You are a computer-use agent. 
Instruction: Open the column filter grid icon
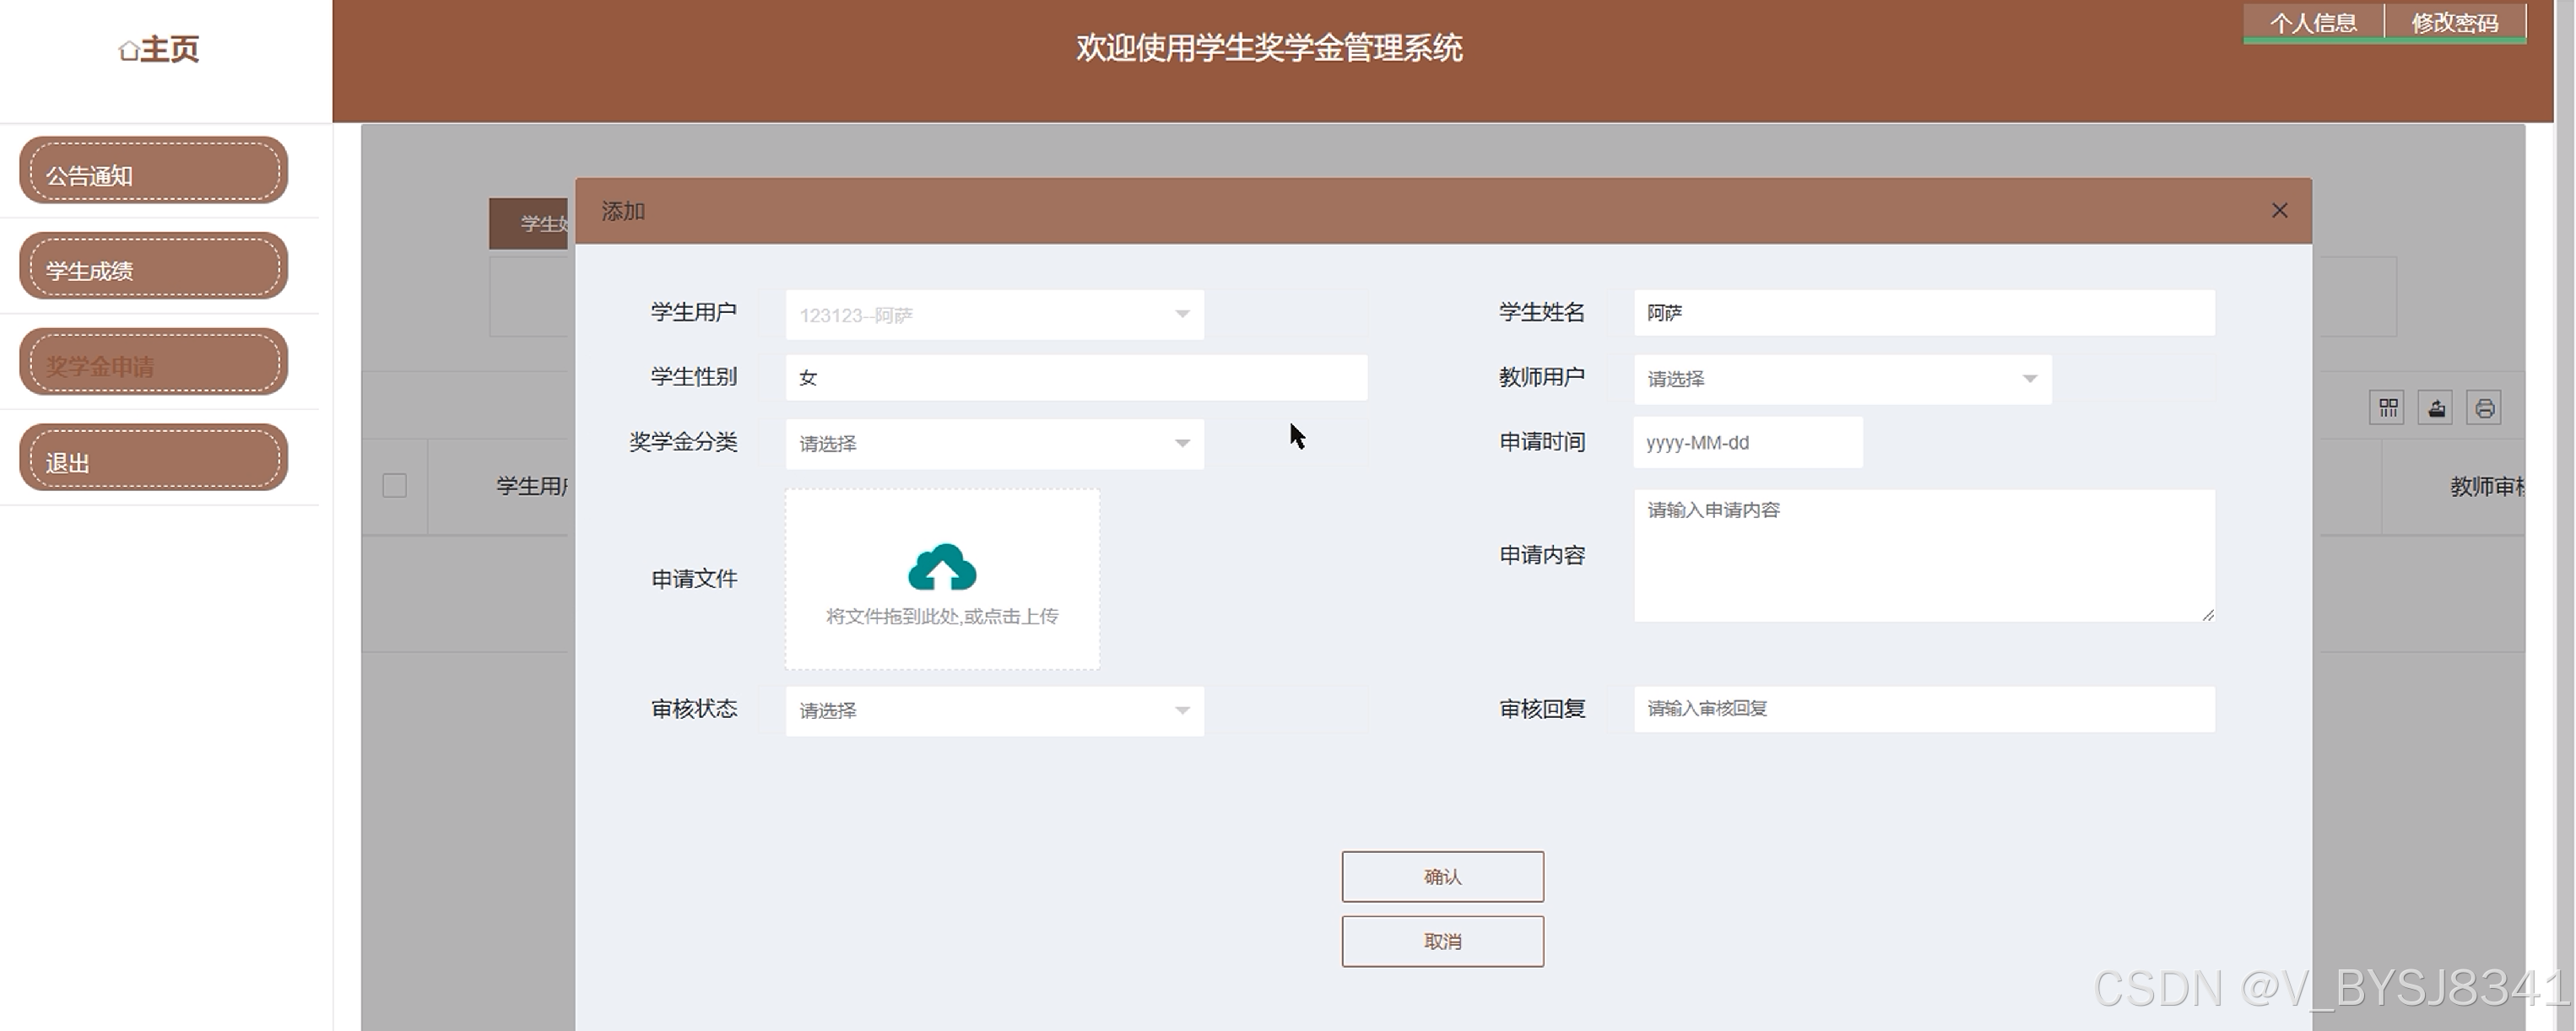(x=2387, y=408)
